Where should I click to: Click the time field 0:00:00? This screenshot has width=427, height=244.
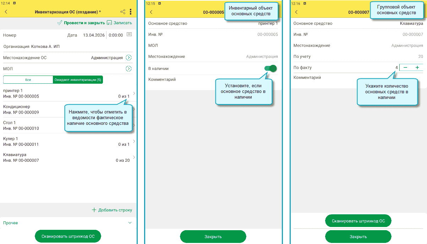pos(116,35)
